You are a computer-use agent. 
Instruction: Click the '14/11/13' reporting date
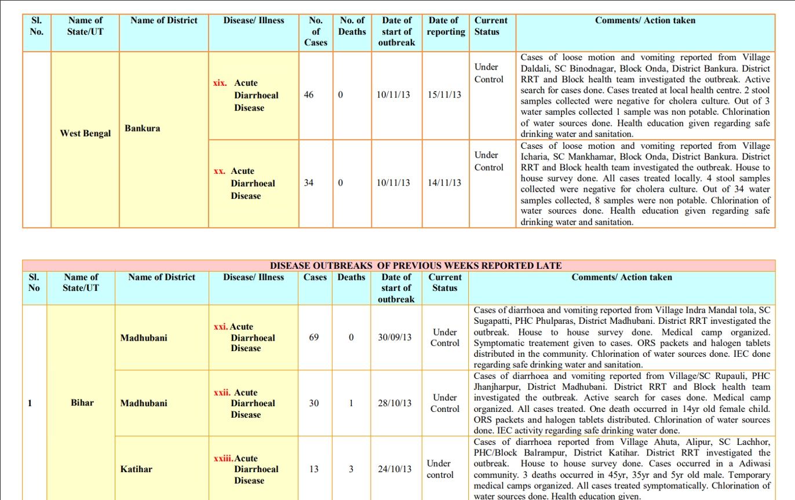(x=444, y=183)
